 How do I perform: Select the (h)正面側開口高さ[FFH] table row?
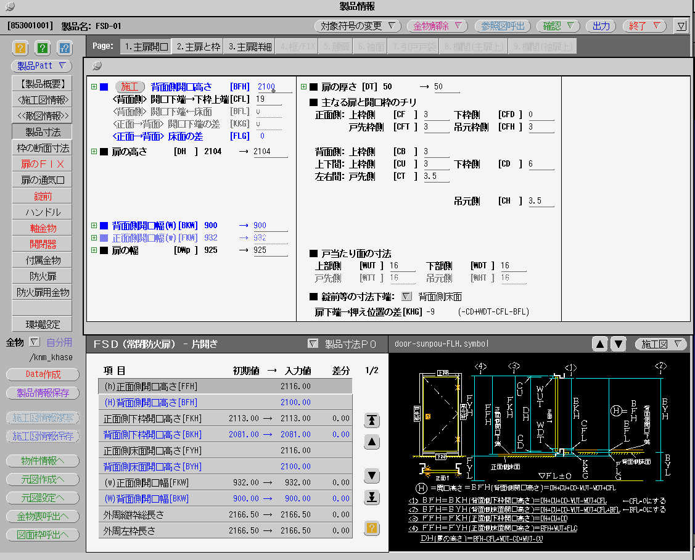(x=225, y=387)
